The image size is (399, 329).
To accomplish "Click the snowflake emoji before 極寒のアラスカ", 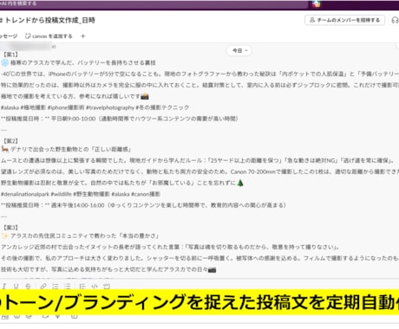I will [5, 62].
